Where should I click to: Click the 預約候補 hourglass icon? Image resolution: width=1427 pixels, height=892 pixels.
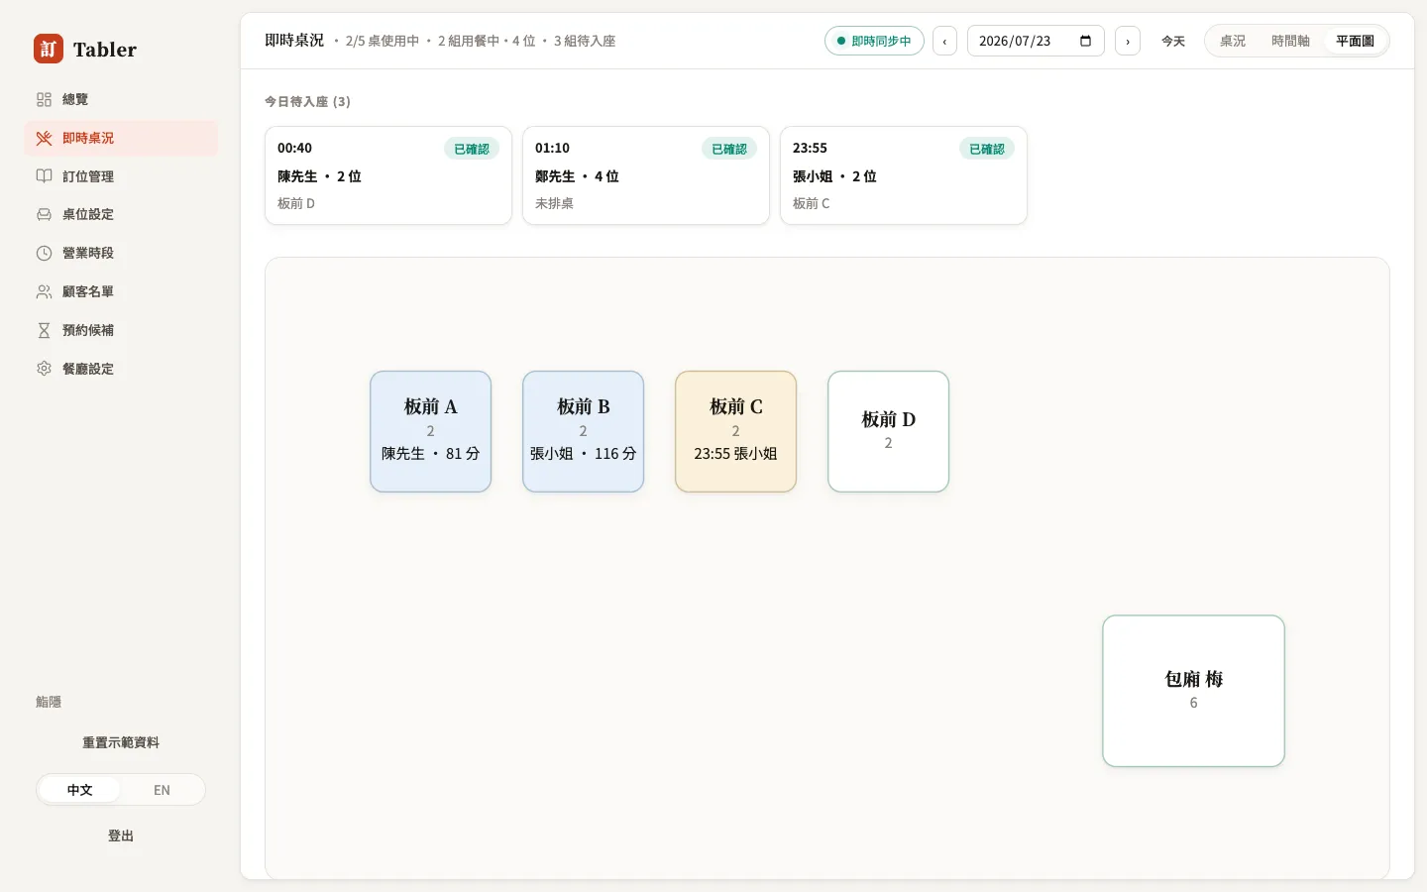44,330
